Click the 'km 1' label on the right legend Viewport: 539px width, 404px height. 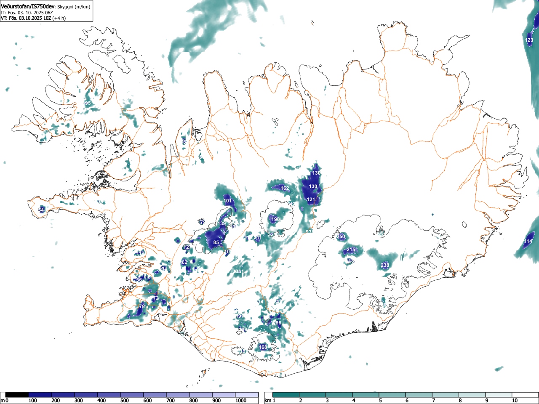click(x=270, y=401)
